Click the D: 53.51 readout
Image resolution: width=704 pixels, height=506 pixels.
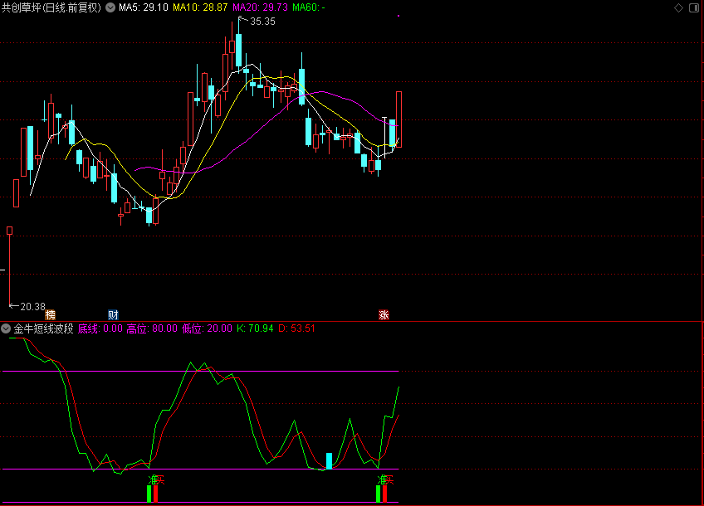pyautogui.click(x=296, y=328)
